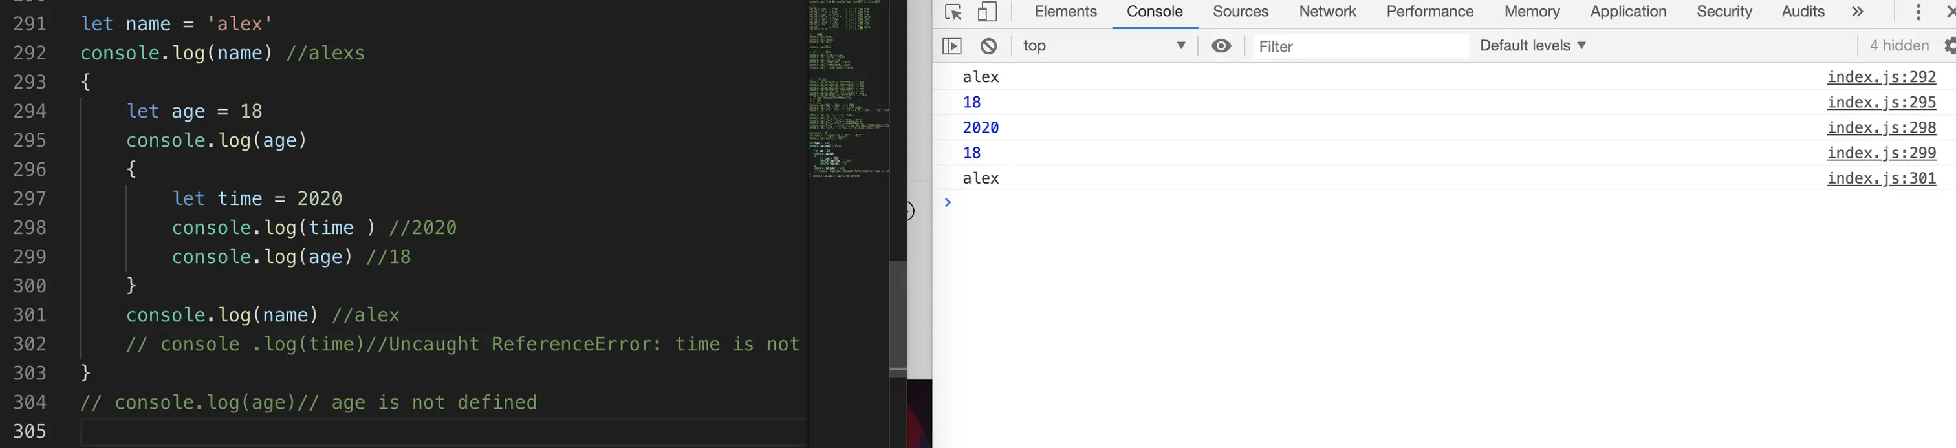The width and height of the screenshot is (1956, 448).
Task: Show the console sidebar panel
Action: click(x=951, y=47)
